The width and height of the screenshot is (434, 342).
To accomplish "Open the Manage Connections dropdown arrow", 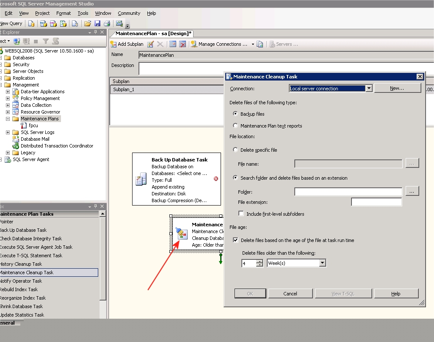I will [253, 44].
